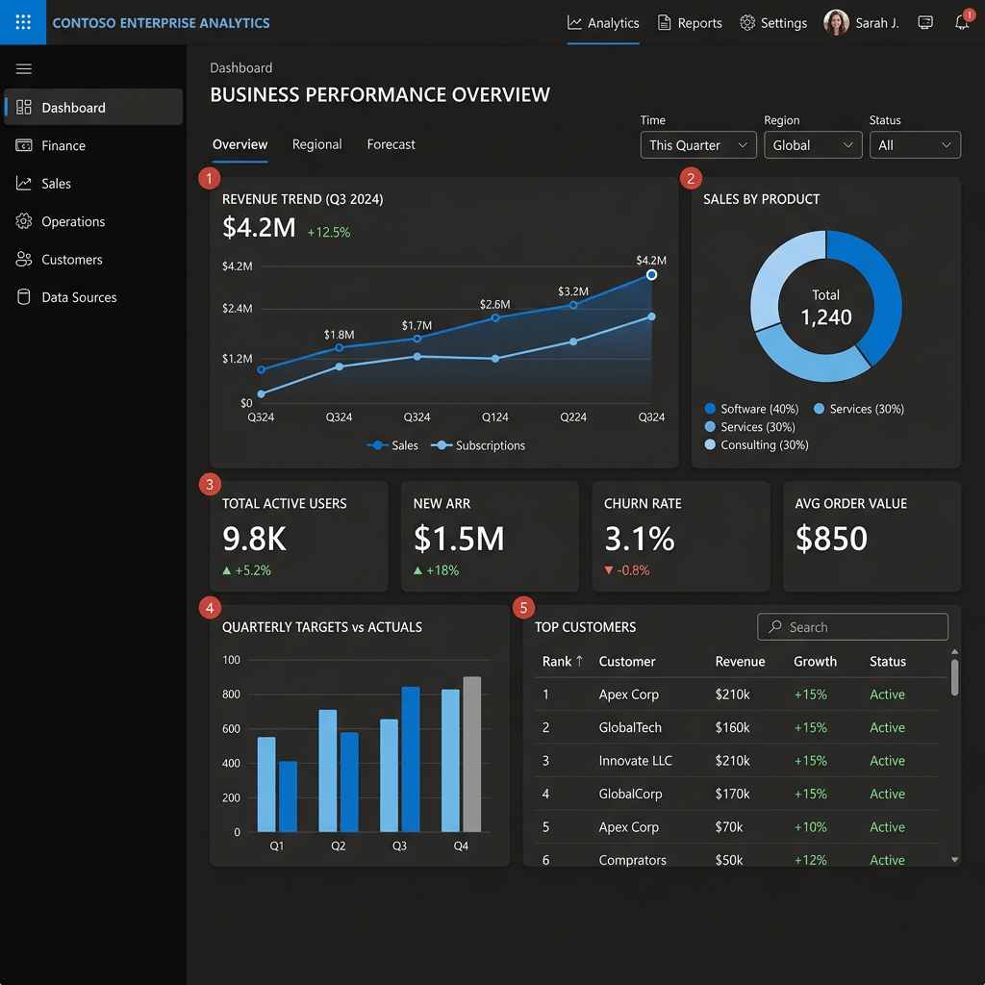Image resolution: width=985 pixels, height=985 pixels.
Task: Click the Contoso Enterprise Analytics title
Action: 161,23
